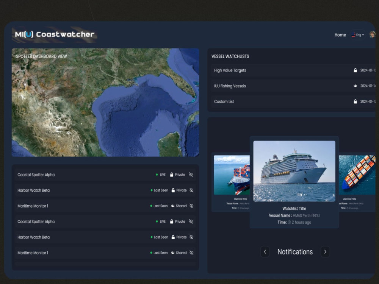Click Private label in second Coastal Spotter Alpha row
The width and height of the screenshot is (379, 284).
click(180, 222)
